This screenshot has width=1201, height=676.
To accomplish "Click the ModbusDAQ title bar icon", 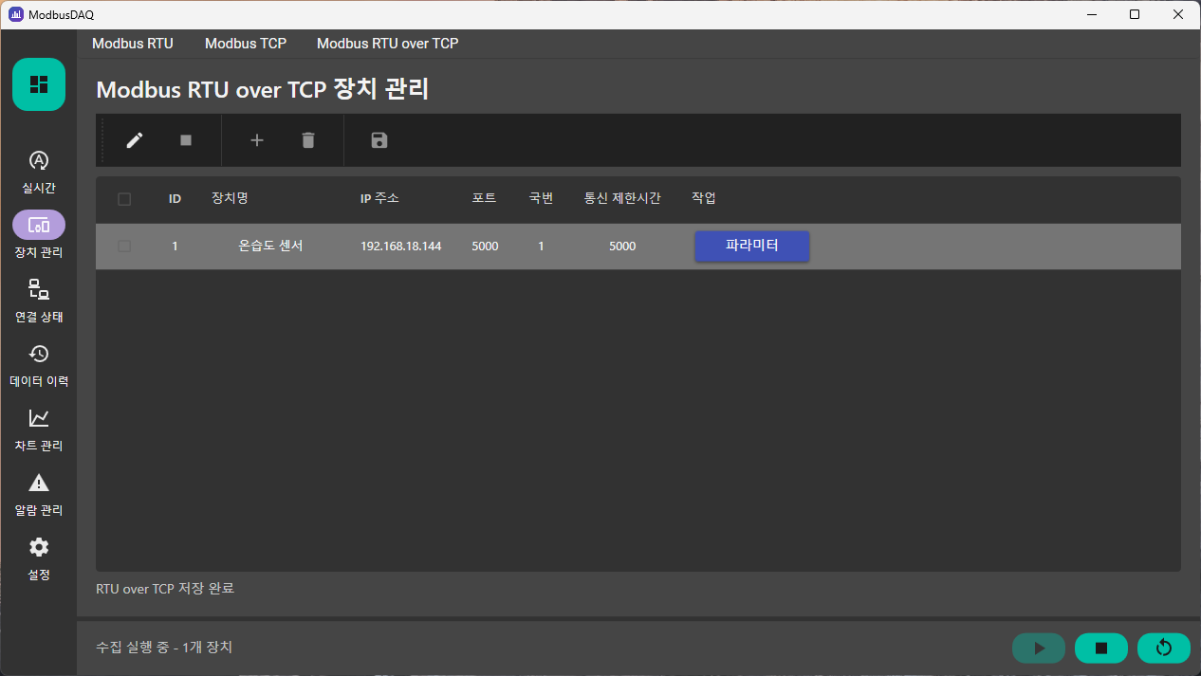I will coord(16,14).
